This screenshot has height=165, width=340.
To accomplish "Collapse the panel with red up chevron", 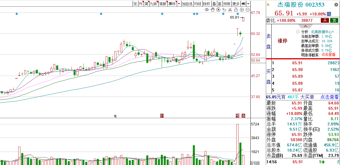I will pos(305,26).
